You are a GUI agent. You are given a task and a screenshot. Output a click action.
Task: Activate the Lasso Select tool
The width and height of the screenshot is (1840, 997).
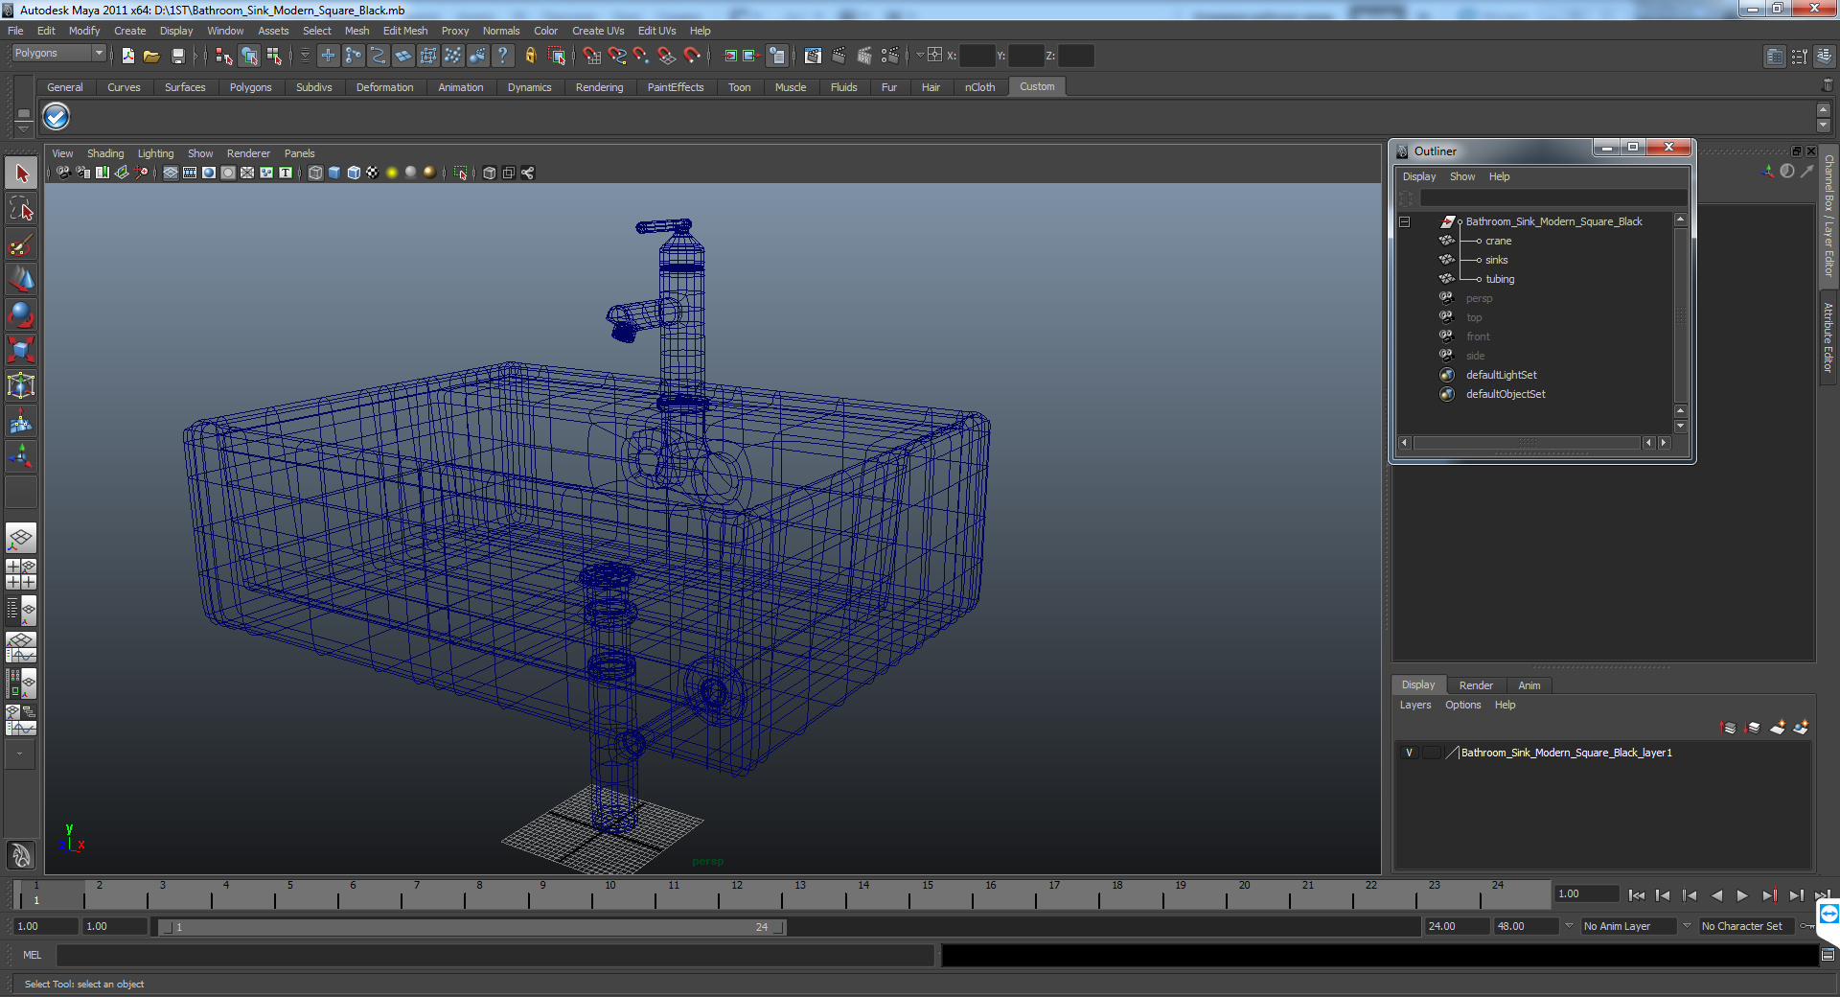click(21, 209)
